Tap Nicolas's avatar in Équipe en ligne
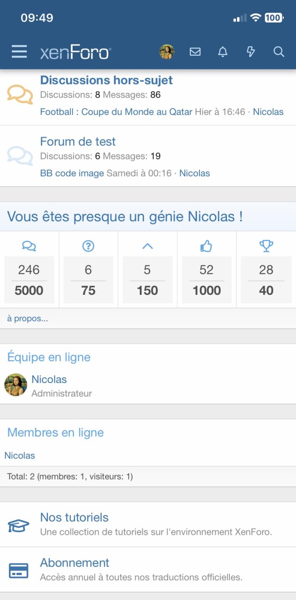 click(x=15, y=385)
